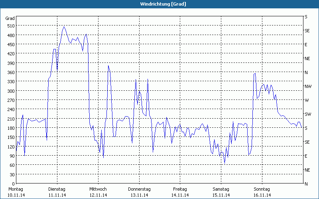The image size is (319, 199).
Task: Select the '60' y-axis value
Action: click(12, 165)
